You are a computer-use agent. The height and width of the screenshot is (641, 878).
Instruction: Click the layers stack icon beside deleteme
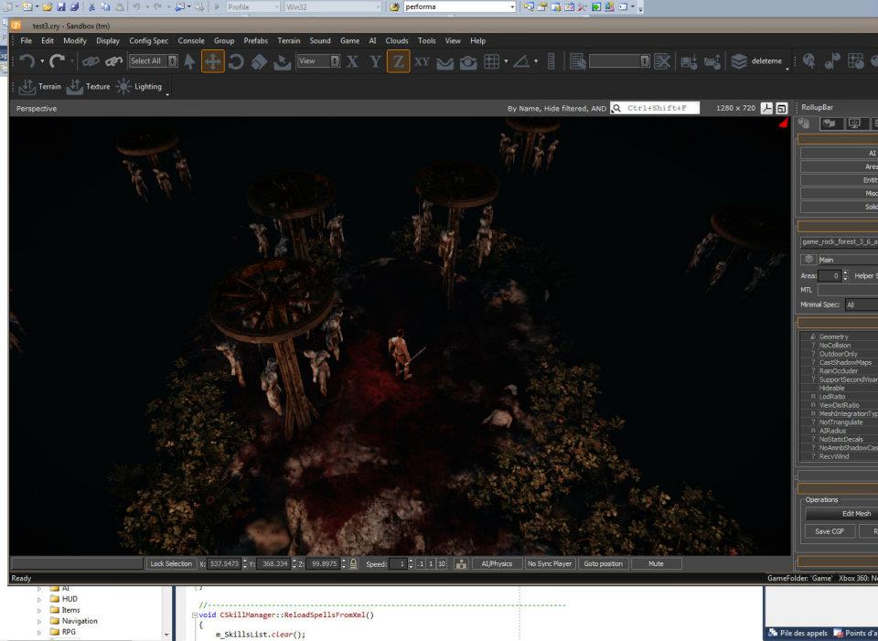coord(739,61)
